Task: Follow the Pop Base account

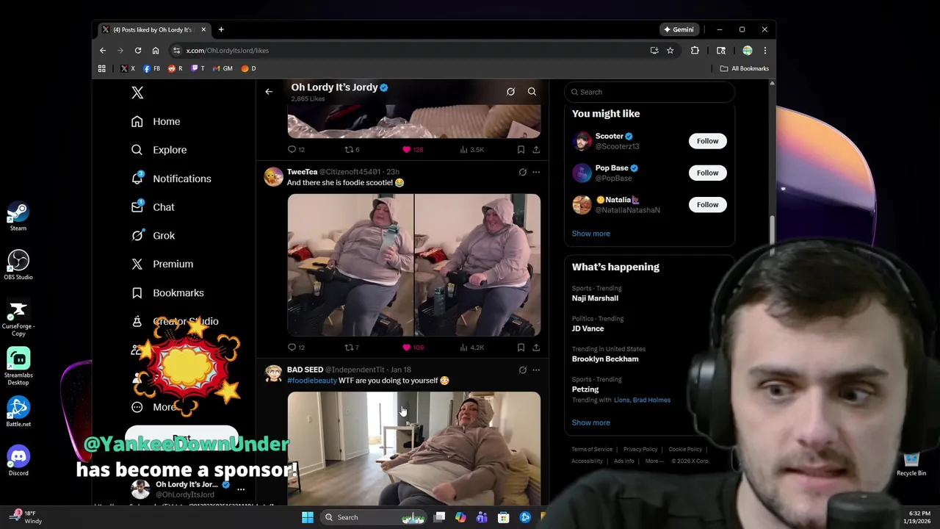Action: coord(707,173)
